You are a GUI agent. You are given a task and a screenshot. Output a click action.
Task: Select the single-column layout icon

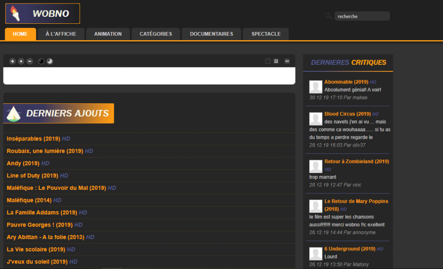tap(268, 61)
